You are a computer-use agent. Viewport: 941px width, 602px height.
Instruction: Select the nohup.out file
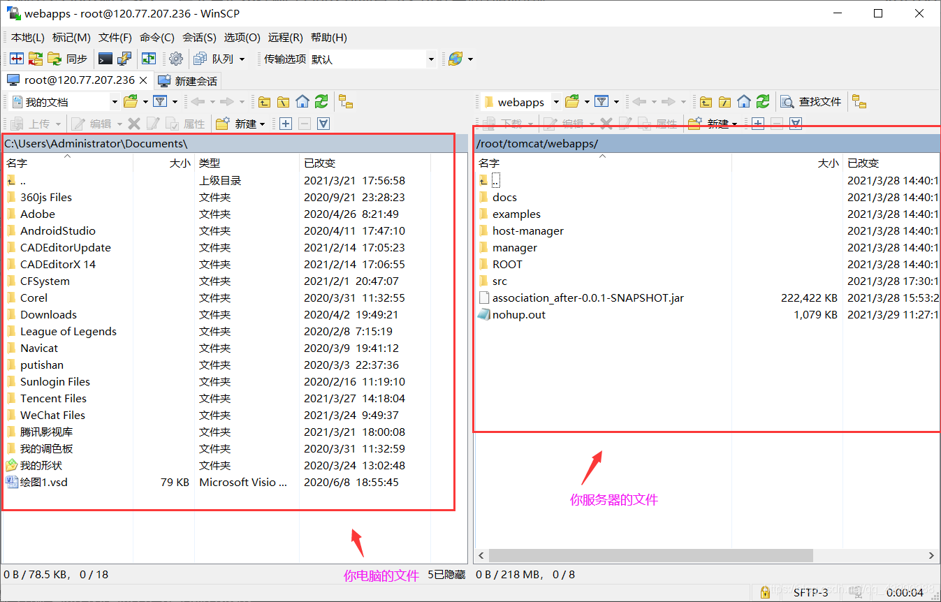[x=518, y=315]
